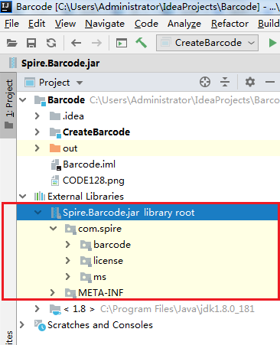Select Scratches and Consoles row

tap(148, 325)
